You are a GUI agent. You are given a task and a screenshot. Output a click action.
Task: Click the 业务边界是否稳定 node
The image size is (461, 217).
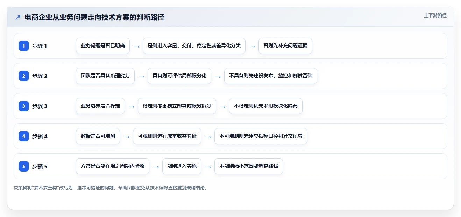pos(100,106)
